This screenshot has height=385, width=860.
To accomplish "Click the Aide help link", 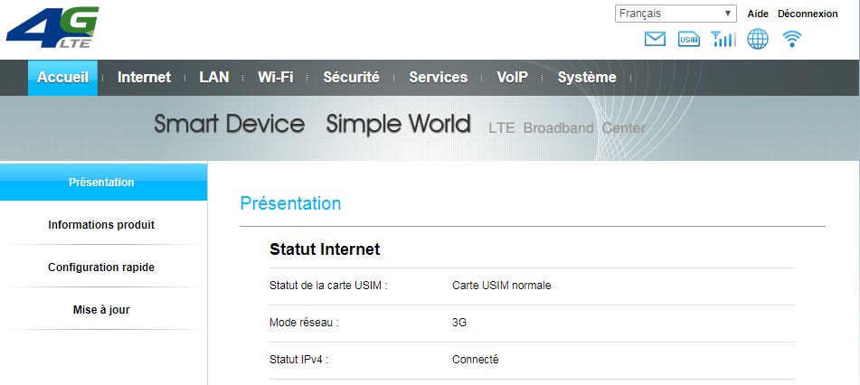I will [758, 14].
